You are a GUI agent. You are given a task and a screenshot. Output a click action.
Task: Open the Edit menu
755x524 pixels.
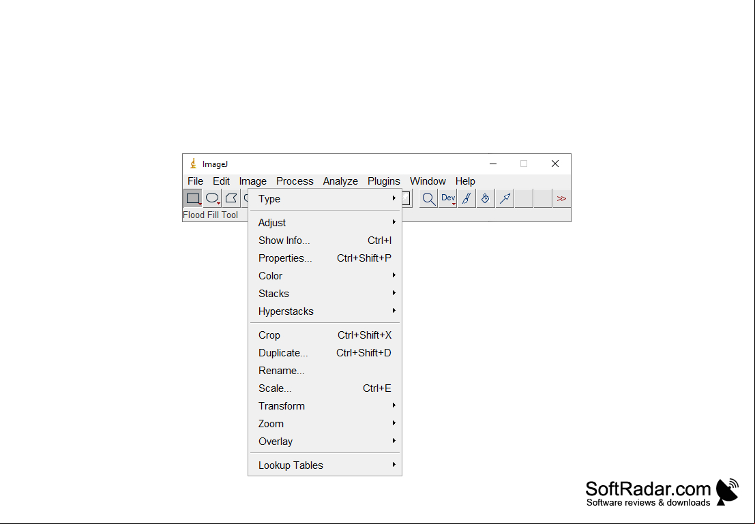click(221, 181)
